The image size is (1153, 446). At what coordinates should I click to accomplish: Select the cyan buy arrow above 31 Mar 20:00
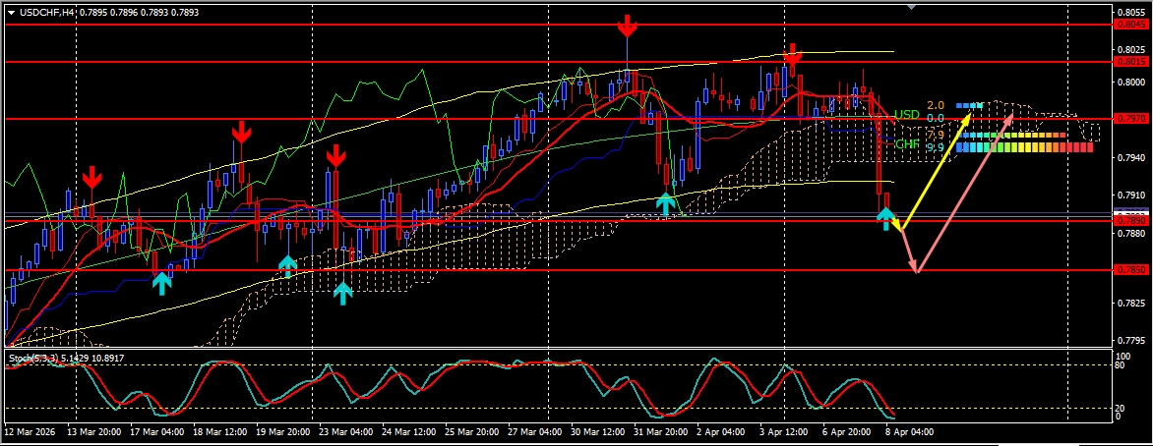tap(665, 203)
